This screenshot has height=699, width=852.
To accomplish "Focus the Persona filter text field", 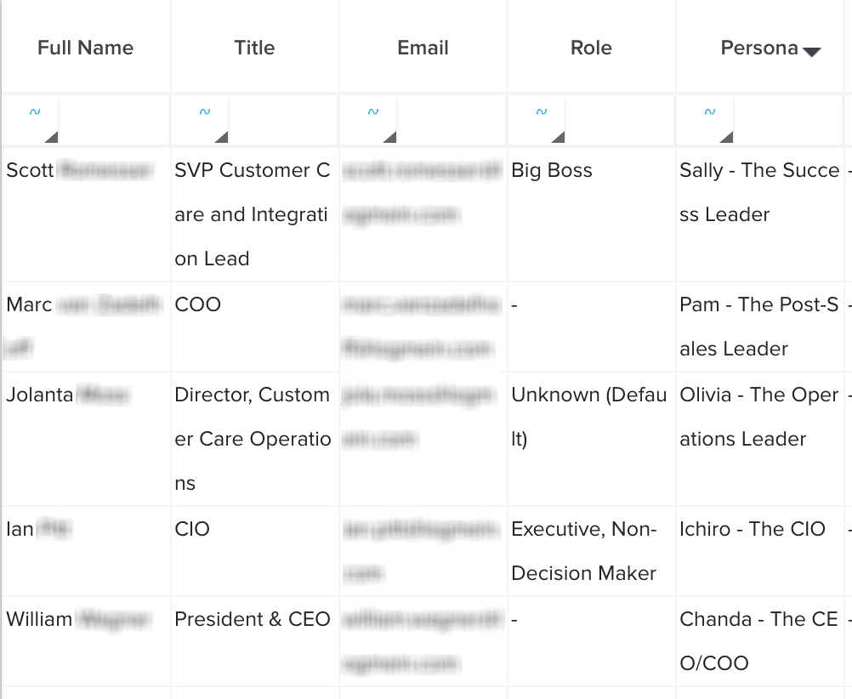I will click(x=787, y=121).
